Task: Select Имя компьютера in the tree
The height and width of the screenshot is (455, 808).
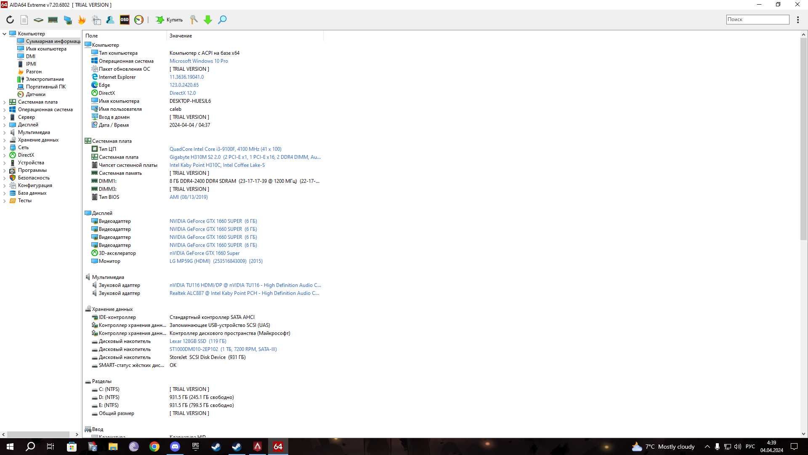Action: 42,49
